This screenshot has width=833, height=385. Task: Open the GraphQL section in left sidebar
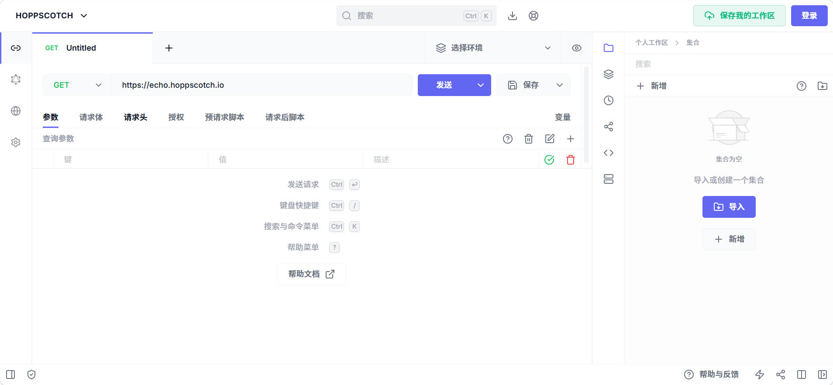click(x=16, y=79)
